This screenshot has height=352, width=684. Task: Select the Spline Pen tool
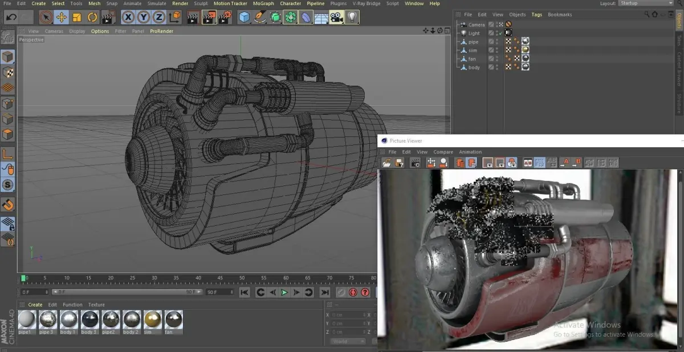(260, 18)
